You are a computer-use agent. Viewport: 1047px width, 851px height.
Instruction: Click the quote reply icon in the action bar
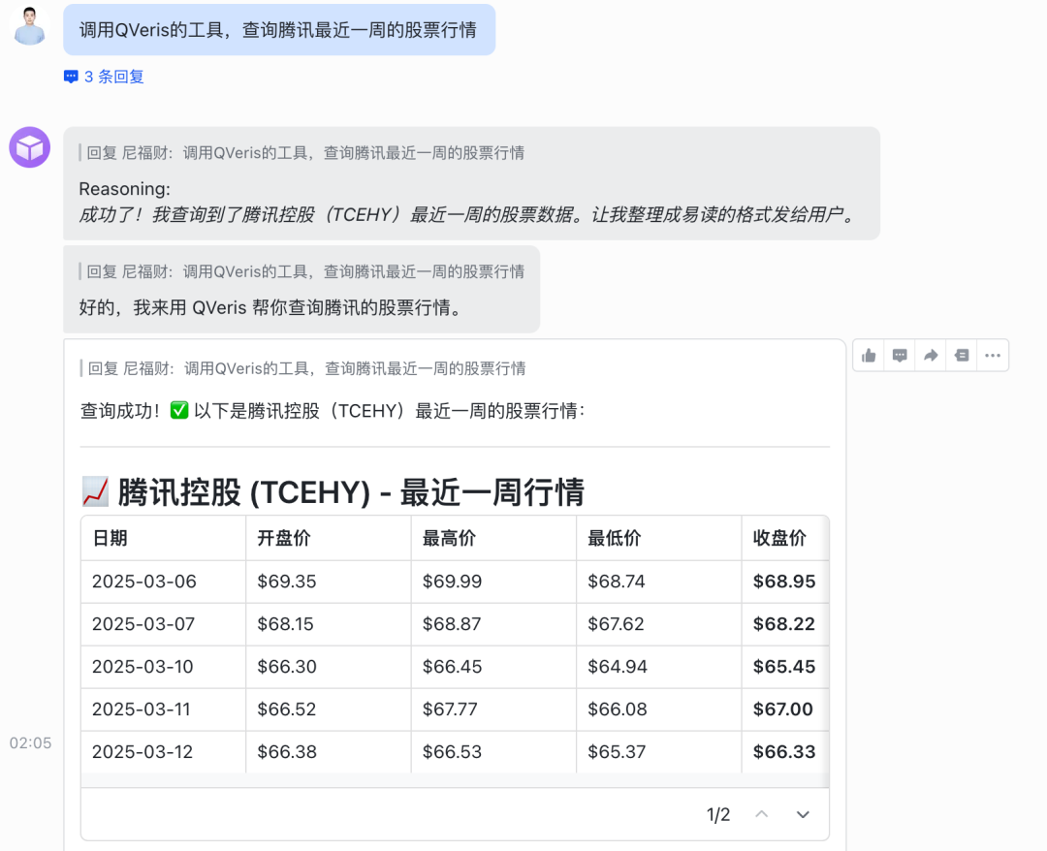click(961, 355)
